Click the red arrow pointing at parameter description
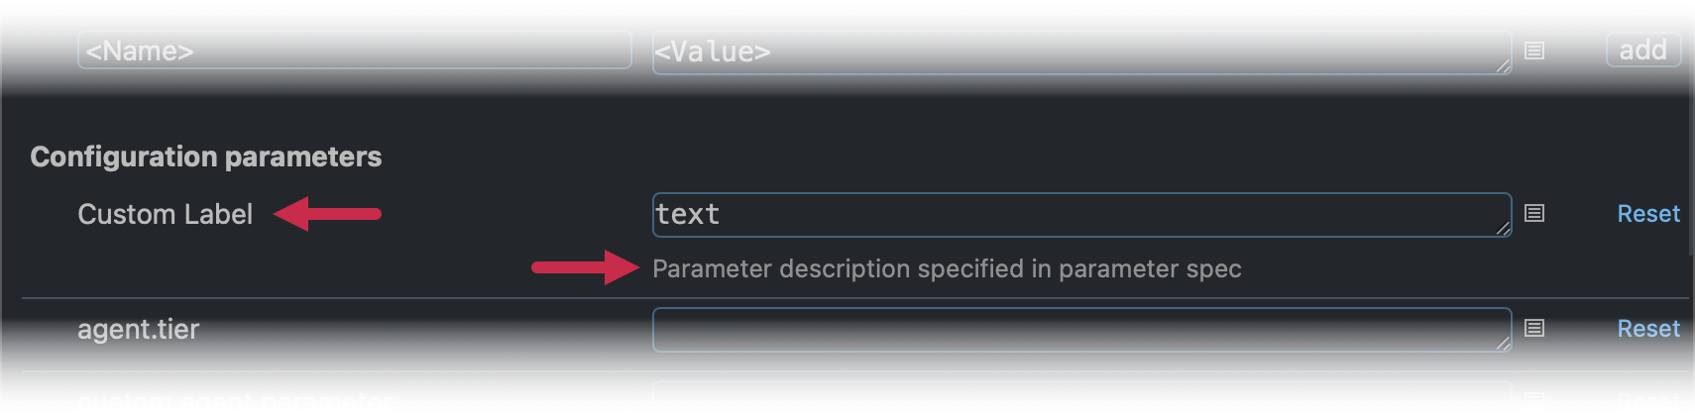 point(586,267)
